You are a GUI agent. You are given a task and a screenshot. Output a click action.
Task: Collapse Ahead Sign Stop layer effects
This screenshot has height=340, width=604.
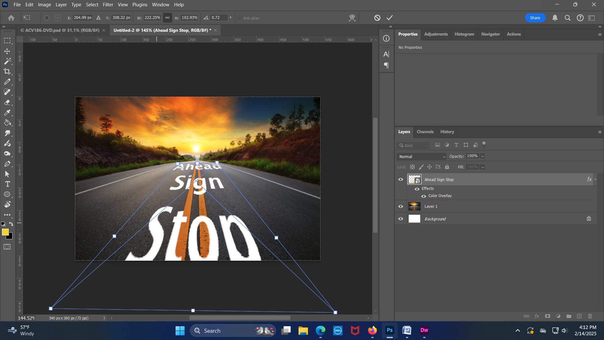coord(595,179)
